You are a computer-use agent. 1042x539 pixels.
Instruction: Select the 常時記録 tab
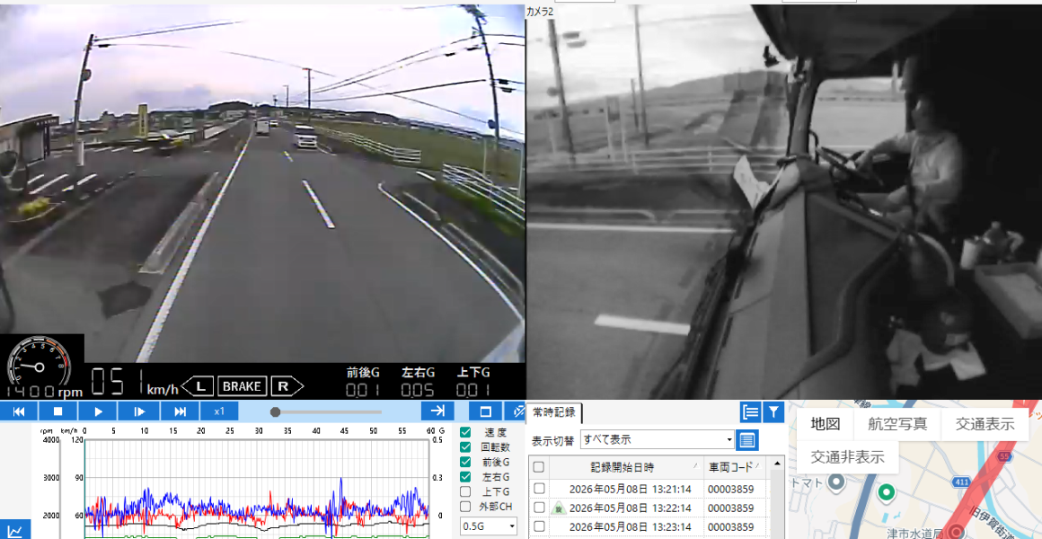554,412
